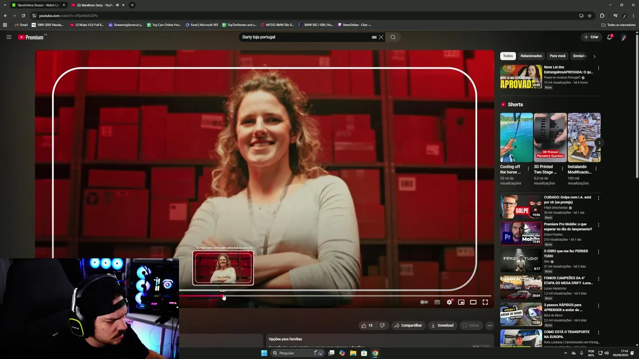Open player settings gear
This screenshot has height=359, width=639.
[x=449, y=302]
